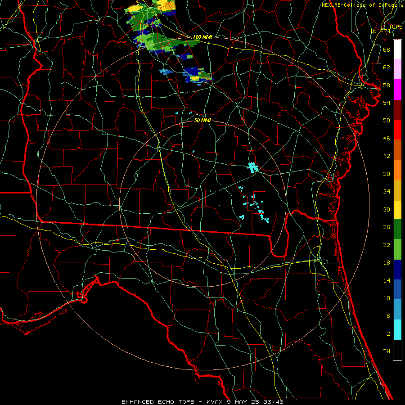Image resolution: width=405 pixels, height=405 pixels.
Task: Click the "2" legend value
Action: [388, 334]
